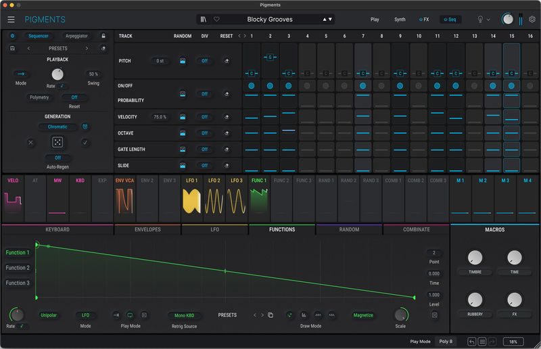Click the dice random generation button
This screenshot has width=541, height=349.
point(57,142)
